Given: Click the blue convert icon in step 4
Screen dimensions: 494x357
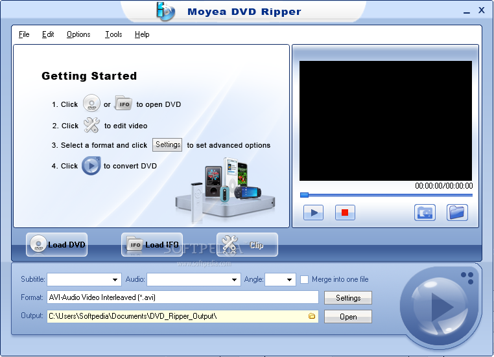Looking at the screenshot, I should click(x=91, y=166).
